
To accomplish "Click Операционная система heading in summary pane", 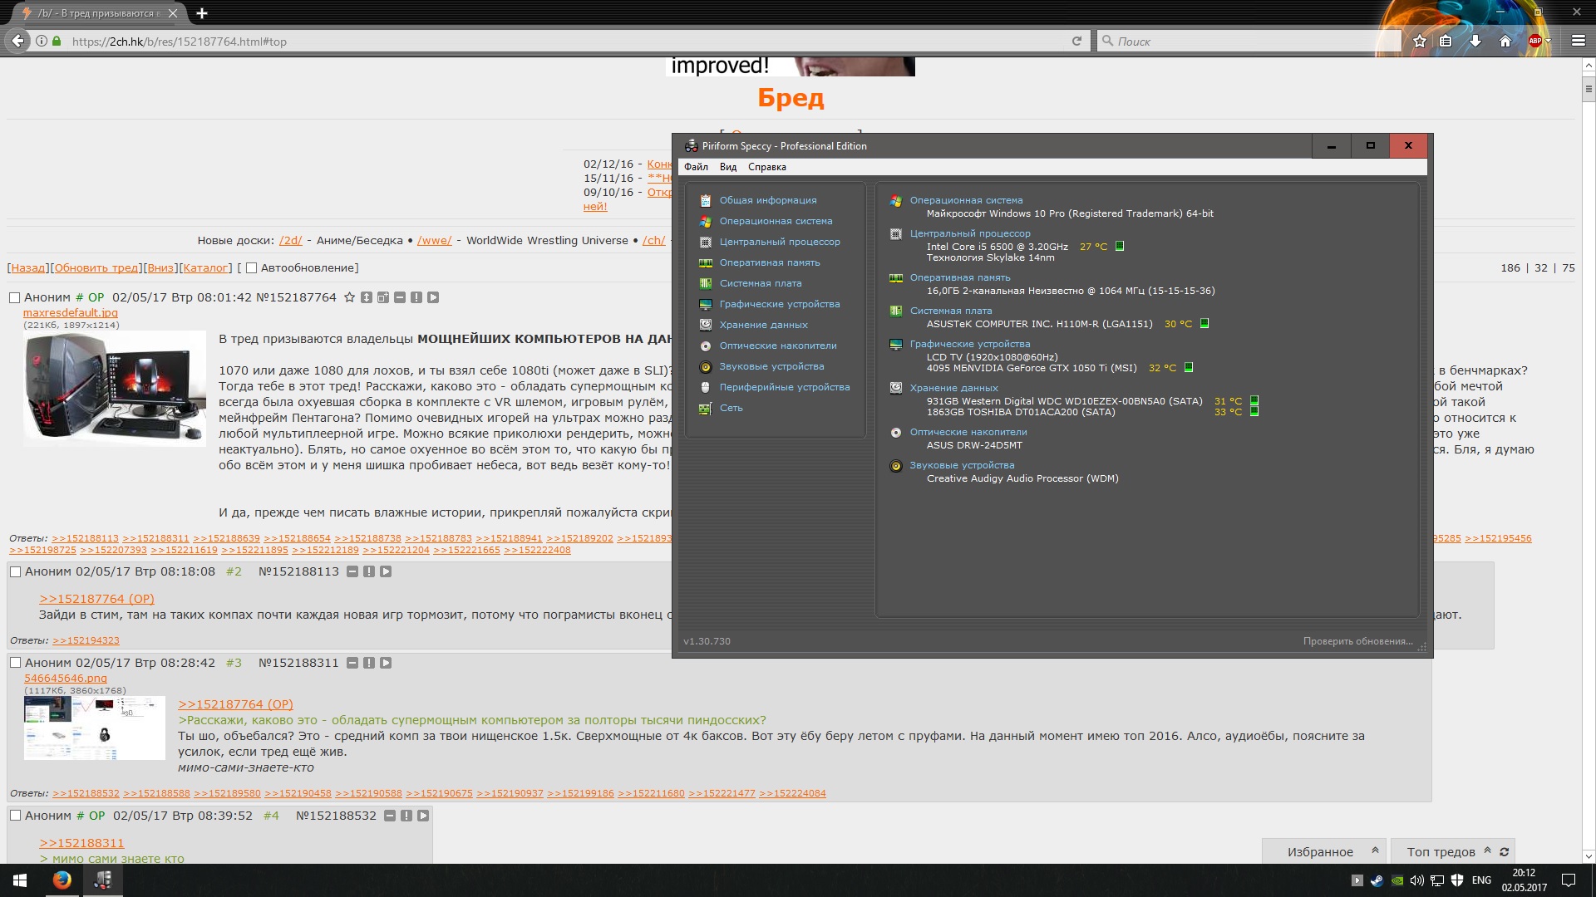I will 966,200.
